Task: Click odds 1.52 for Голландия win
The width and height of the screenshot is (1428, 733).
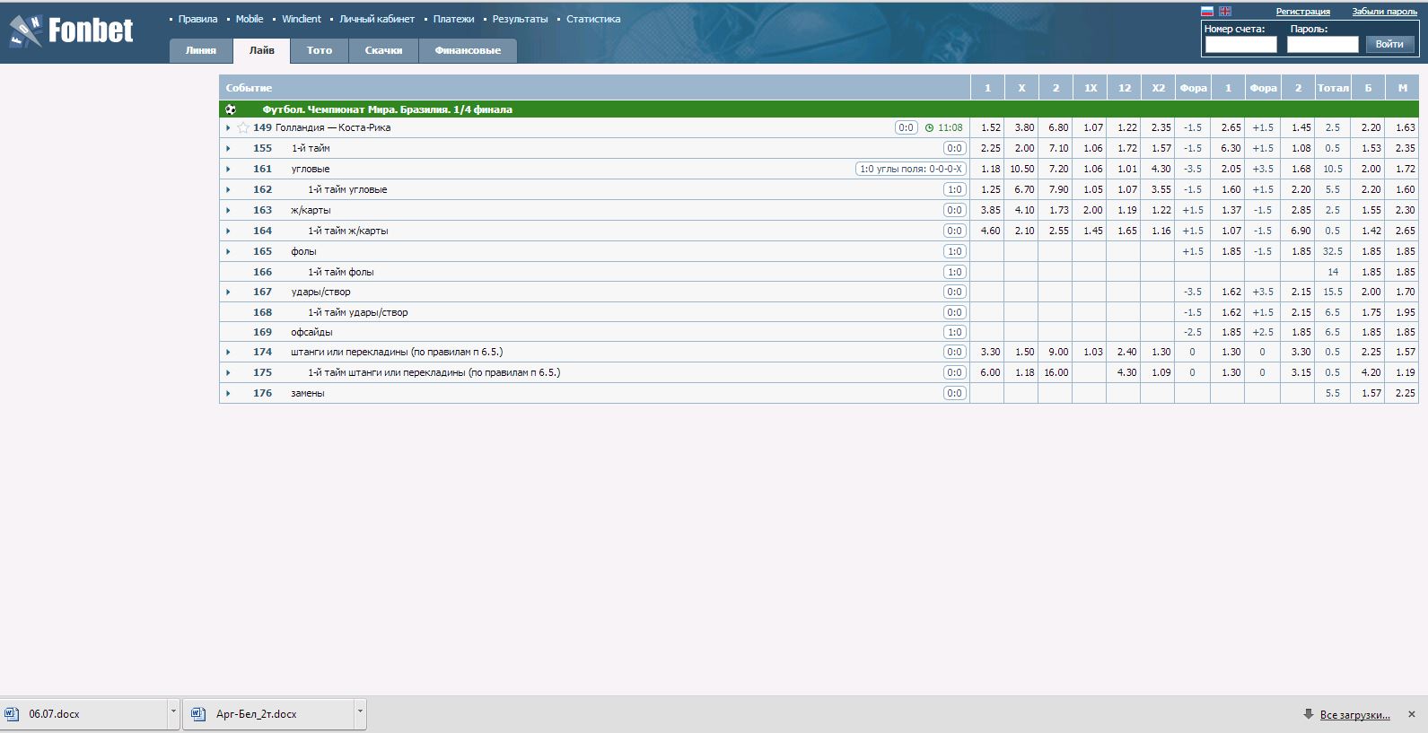Action: coord(991,127)
